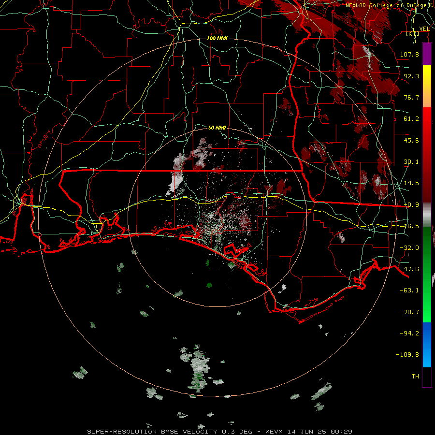Pick the bright green segment of the color bar
The width and height of the screenshot is (435, 435).
click(x=427, y=275)
